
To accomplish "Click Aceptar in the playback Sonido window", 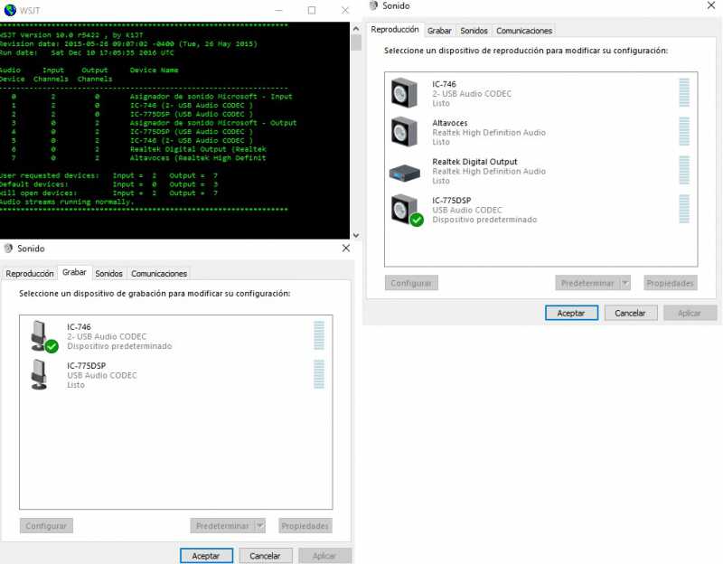I will (571, 313).
